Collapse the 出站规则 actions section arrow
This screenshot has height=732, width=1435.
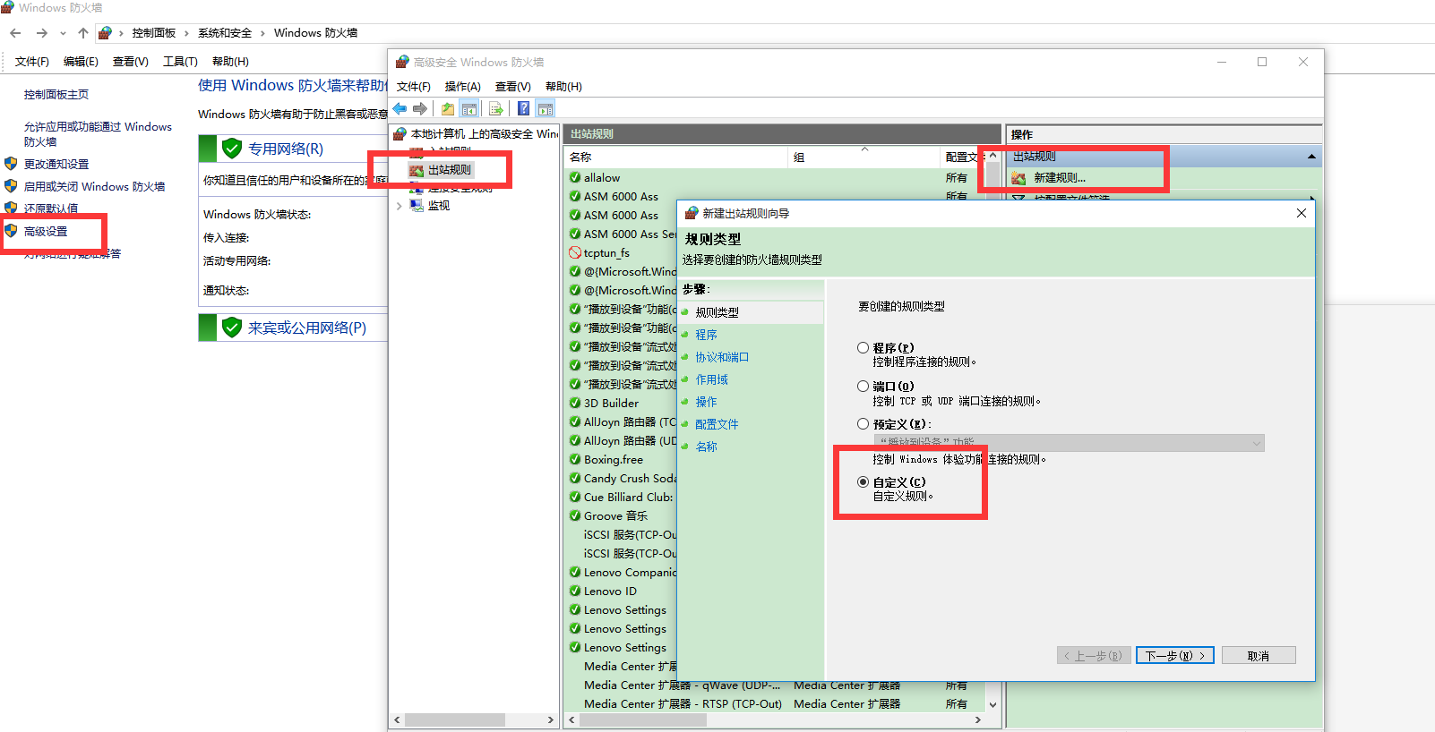click(x=1311, y=157)
